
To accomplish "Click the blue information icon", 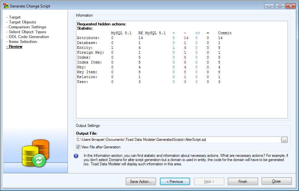I will click(76, 156).
